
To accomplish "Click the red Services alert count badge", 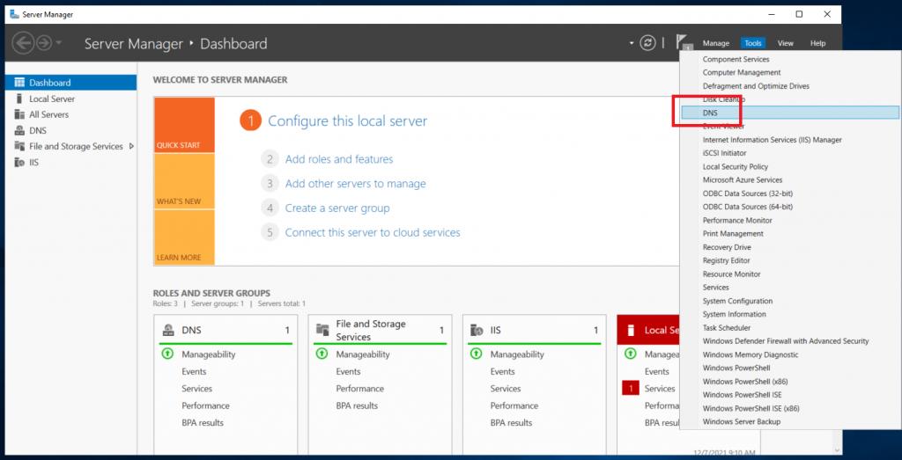I will click(x=631, y=389).
